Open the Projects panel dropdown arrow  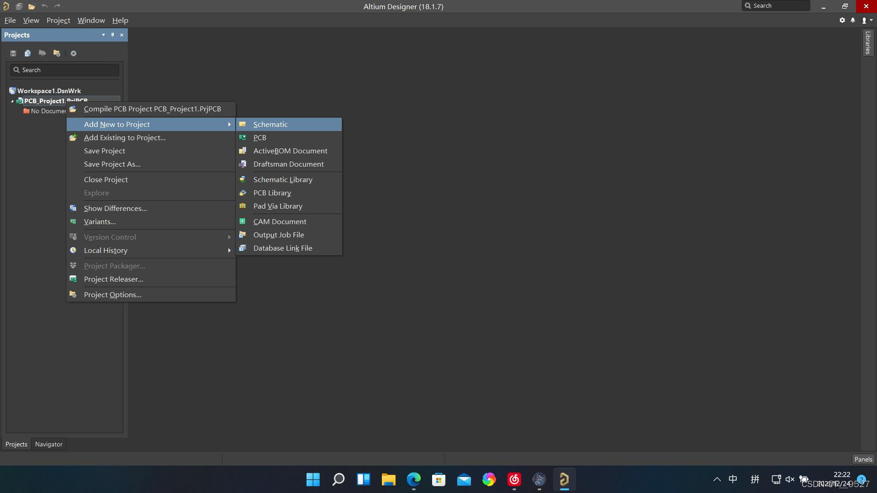click(103, 35)
